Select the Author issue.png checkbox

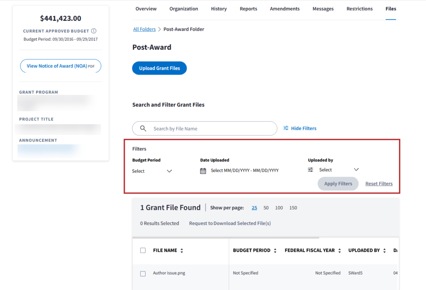coord(143,273)
